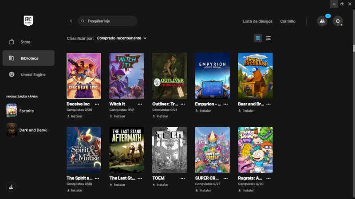Viewport: 355px width, 199px height.
Task: Open Carrinho
Action: (288, 21)
